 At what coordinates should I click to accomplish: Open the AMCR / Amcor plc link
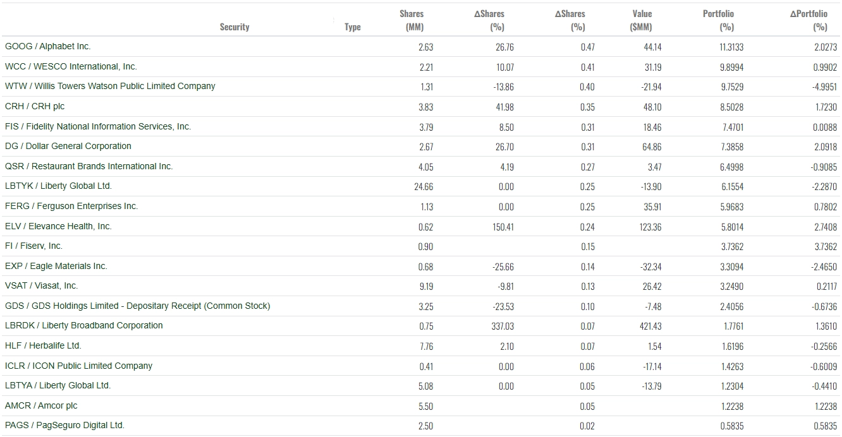pos(41,406)
